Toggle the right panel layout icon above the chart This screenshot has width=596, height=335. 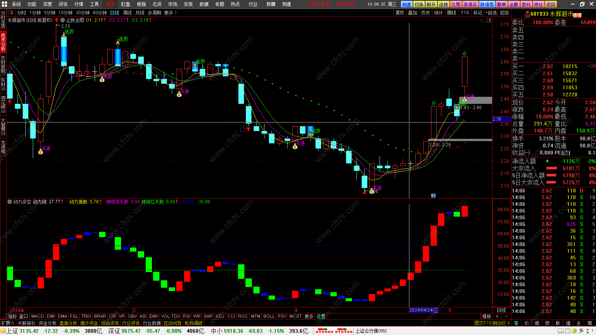point(488,20)
